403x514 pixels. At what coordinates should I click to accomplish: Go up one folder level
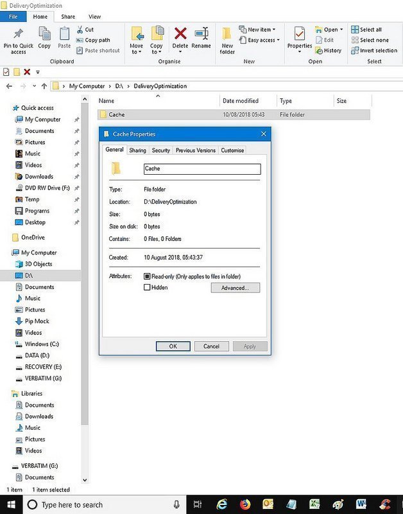click(44, 86)
